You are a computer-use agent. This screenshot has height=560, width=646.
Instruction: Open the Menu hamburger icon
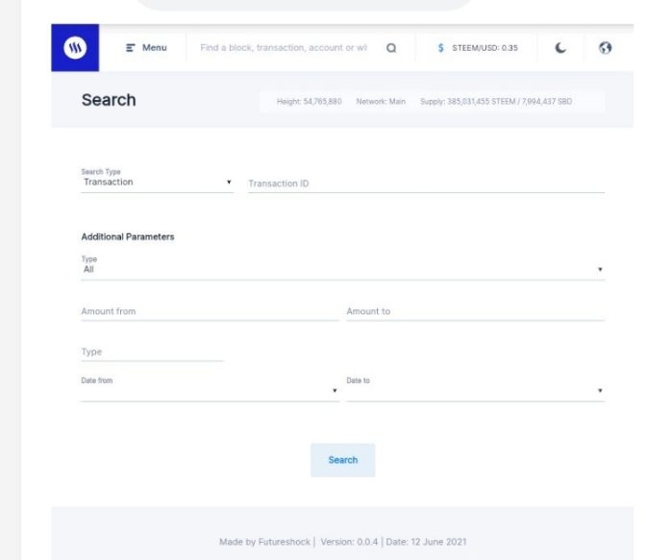click(130, 48)
